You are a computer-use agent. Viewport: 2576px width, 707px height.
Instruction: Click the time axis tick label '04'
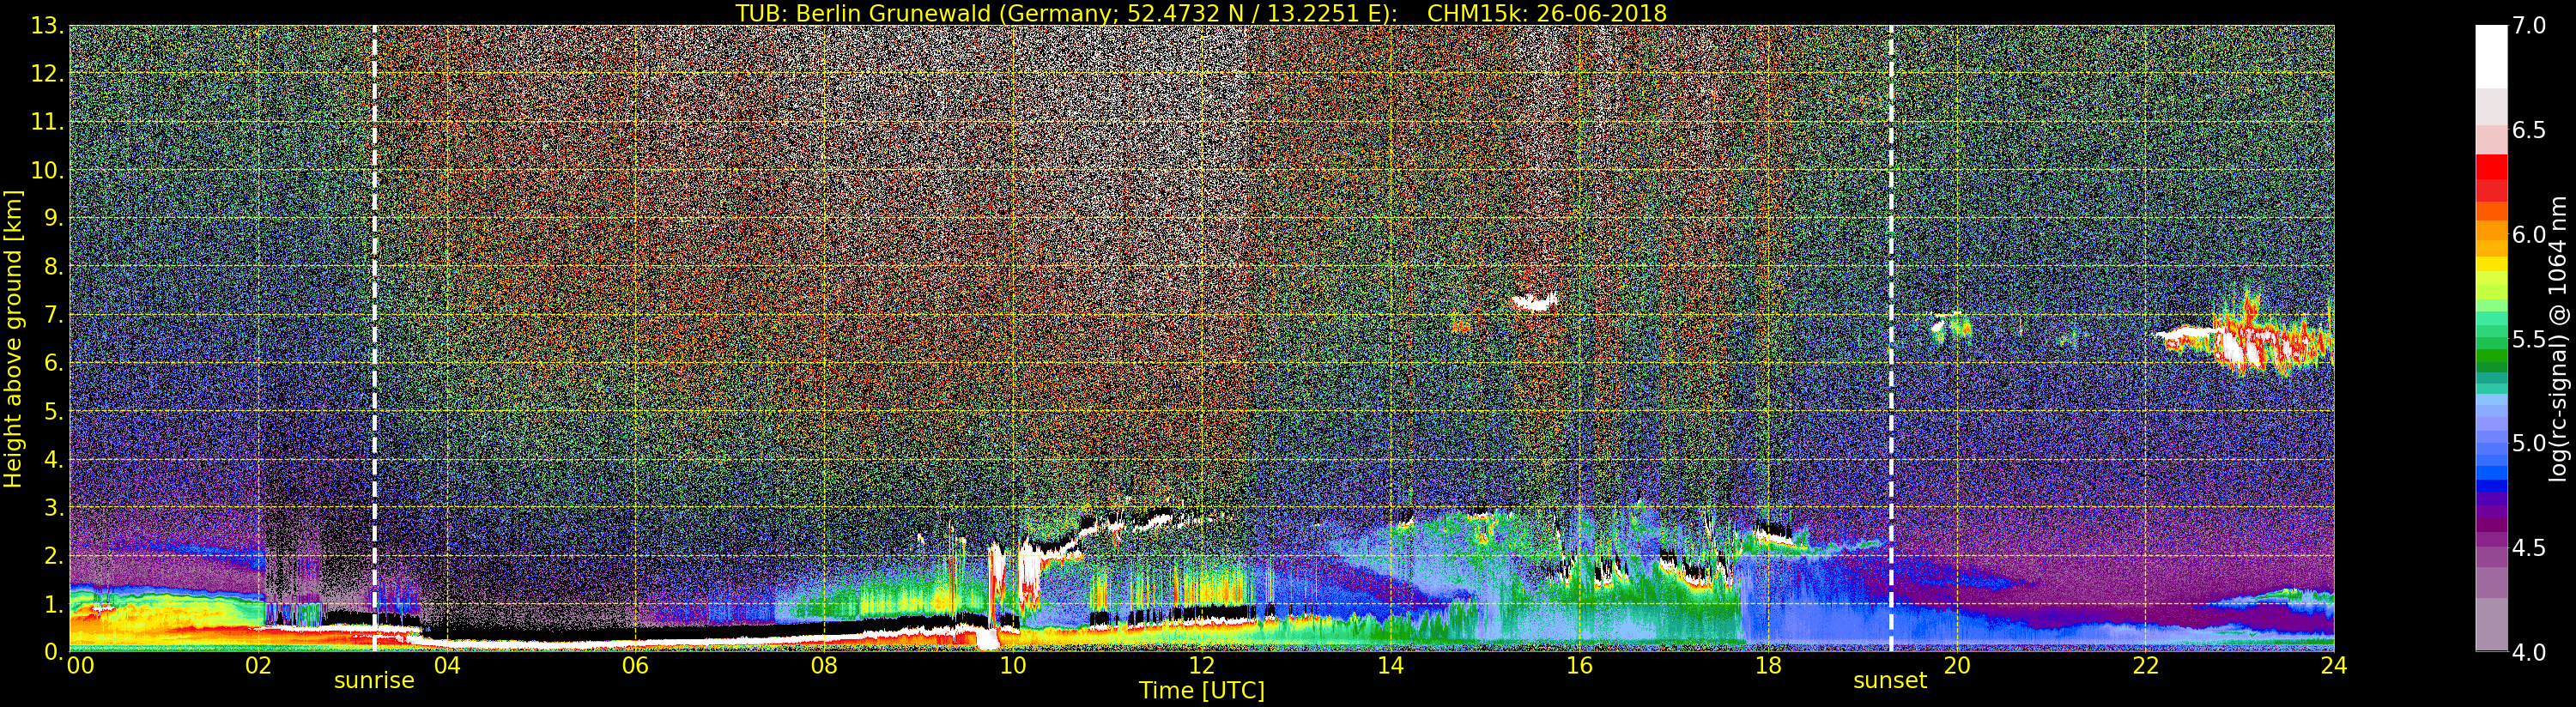click(447, 666)
